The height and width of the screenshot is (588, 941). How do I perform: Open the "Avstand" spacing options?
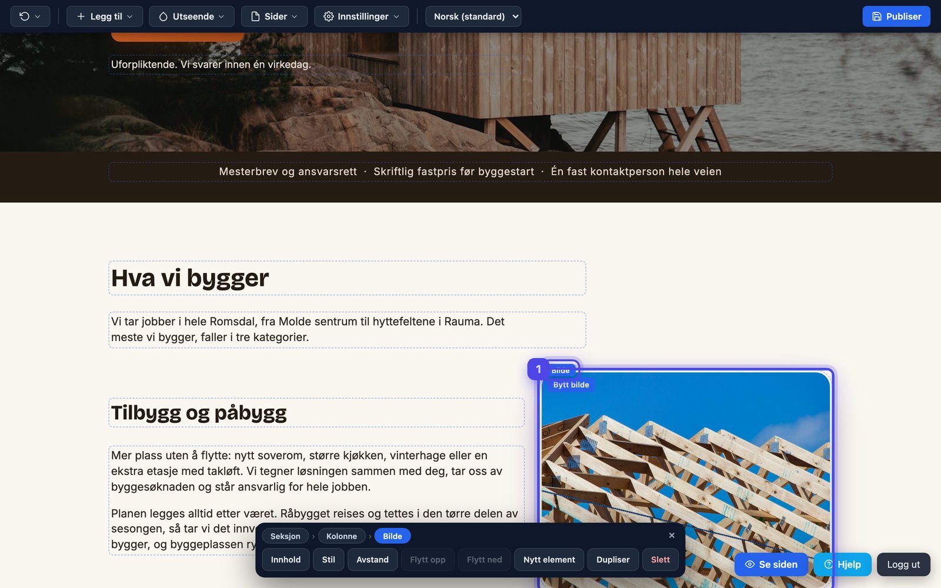tap(372, 560)
